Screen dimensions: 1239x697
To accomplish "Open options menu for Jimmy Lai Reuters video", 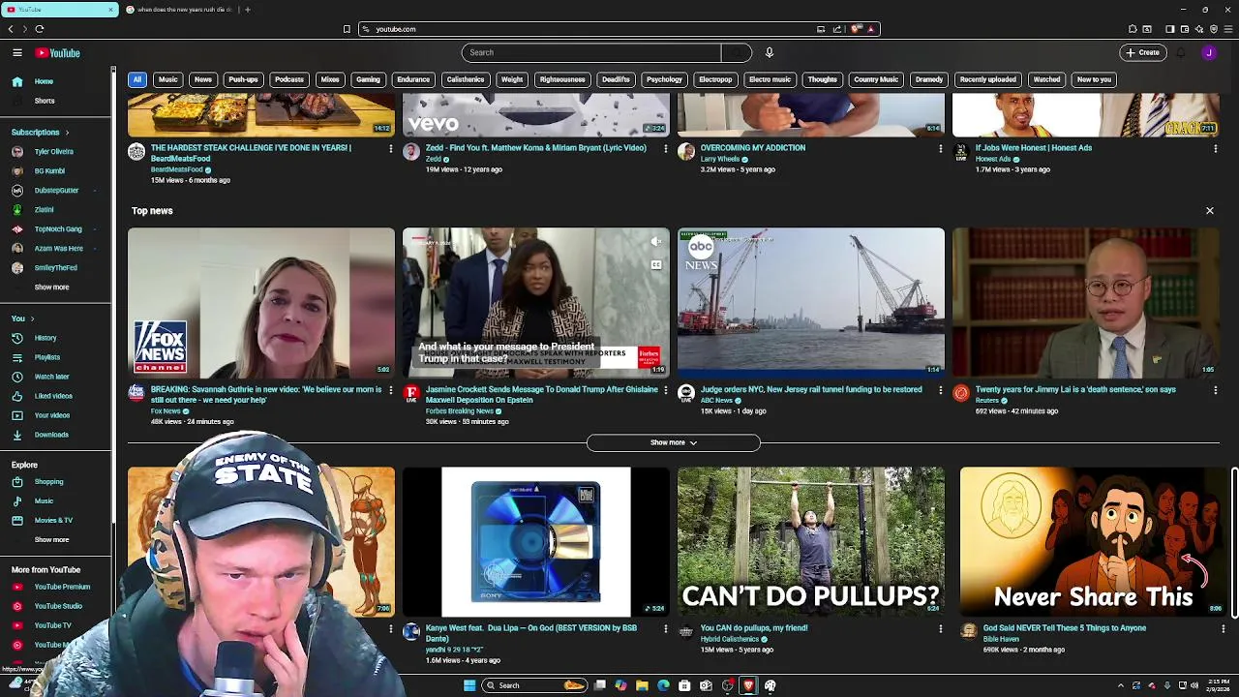I will (1216, 390).
